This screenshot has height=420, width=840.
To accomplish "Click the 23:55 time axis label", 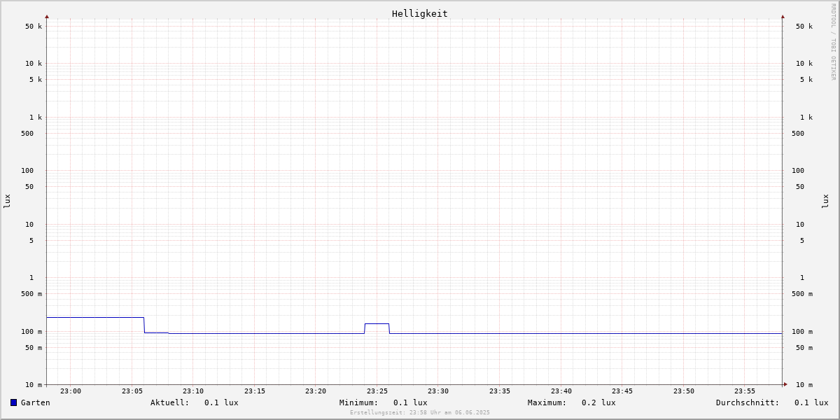I will click(745, 391).
